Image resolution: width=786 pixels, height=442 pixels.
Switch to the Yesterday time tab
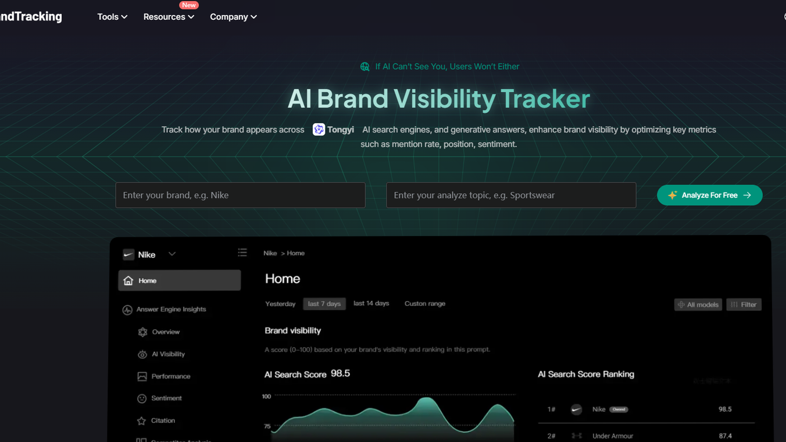click(x=280, y=303)
